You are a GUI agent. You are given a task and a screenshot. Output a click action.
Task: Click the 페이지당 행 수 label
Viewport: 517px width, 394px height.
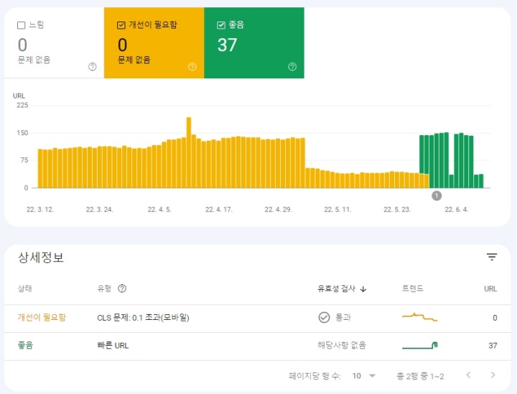pyautogui.click(x=315, y=376)
